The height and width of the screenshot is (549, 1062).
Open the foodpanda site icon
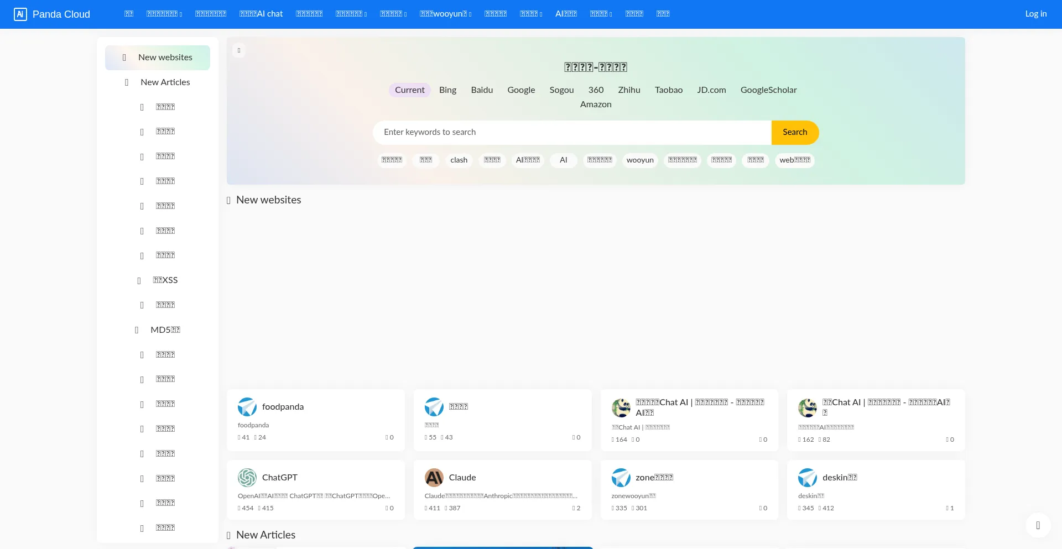247,407
